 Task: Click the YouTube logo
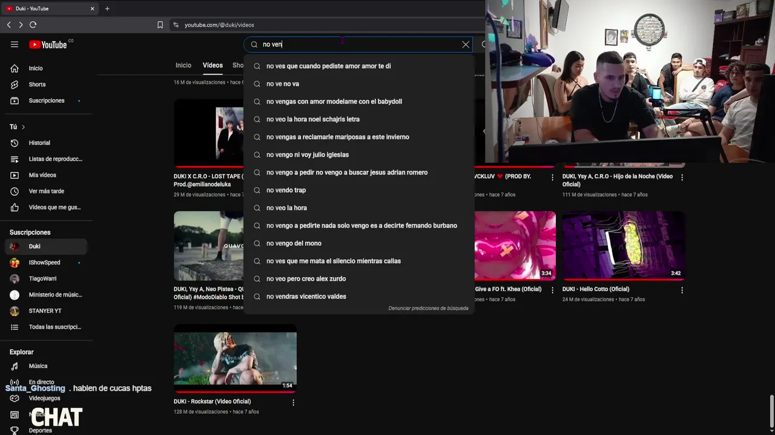(48, 45)
